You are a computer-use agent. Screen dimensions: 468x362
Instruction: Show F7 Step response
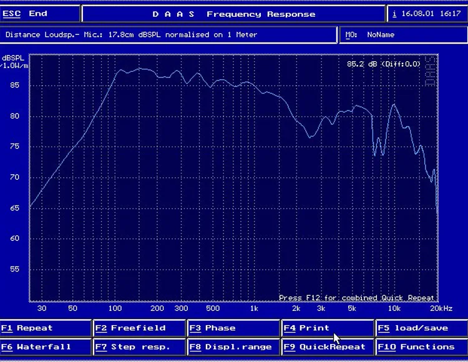[x=139, y=347]
